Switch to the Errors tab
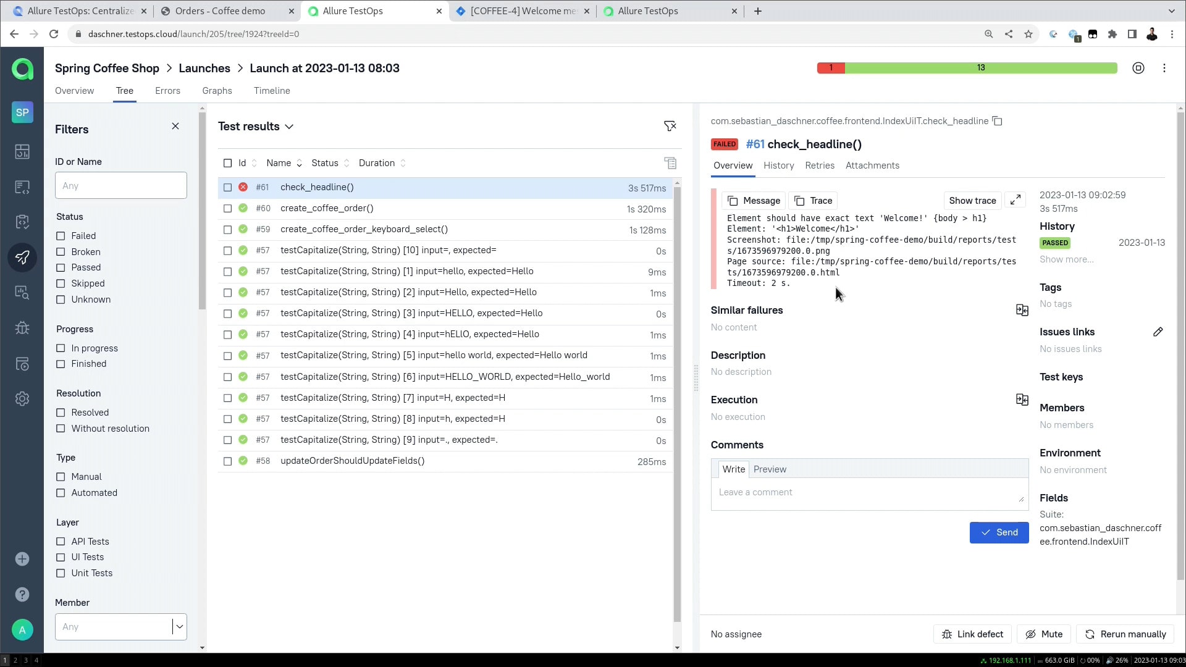Image resolution: width=1186 pixels, height=667 pixels. [x=167, y=91]
